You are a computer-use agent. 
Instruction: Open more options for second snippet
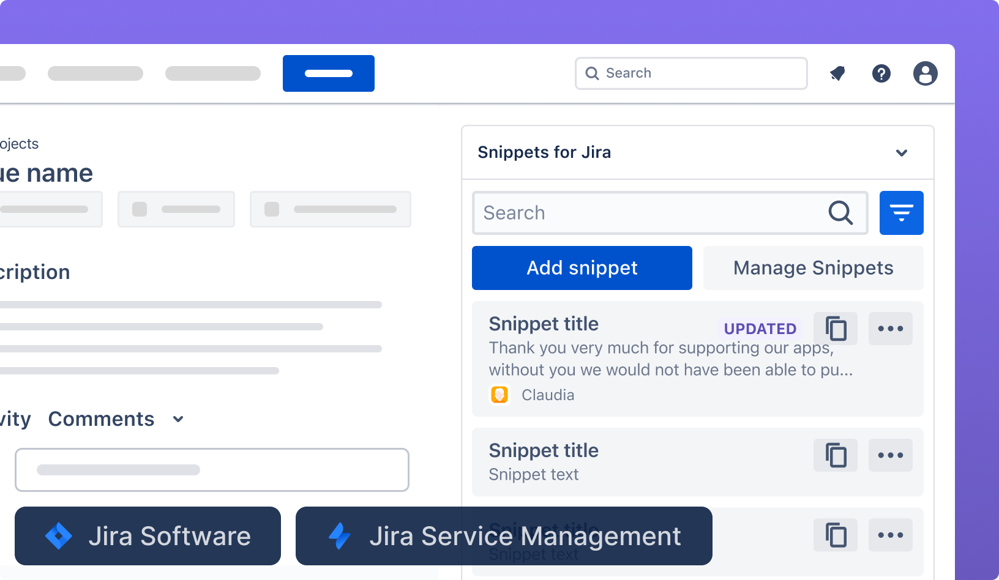click(x=891, y=455)
